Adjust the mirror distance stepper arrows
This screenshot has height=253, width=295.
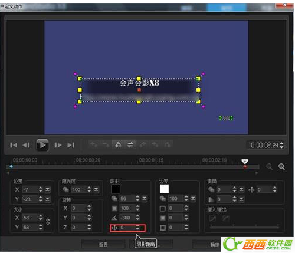(275, 189)
